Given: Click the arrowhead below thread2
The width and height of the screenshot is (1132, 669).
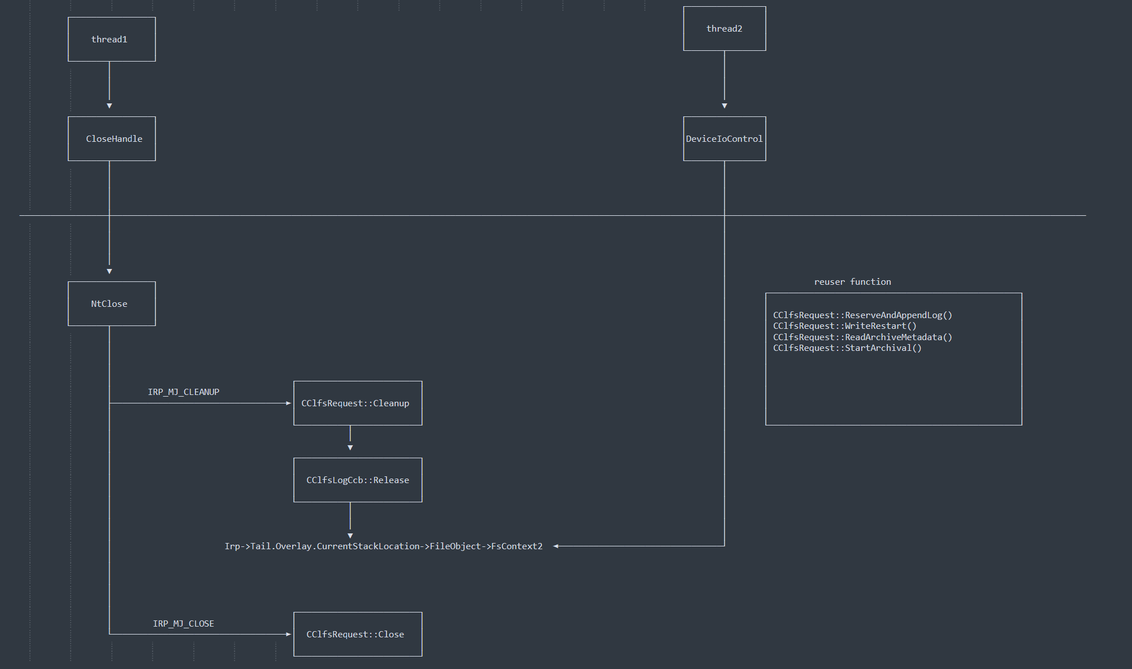Looking at the screenshot, I should pyautogui.click(x=724, y=106).
